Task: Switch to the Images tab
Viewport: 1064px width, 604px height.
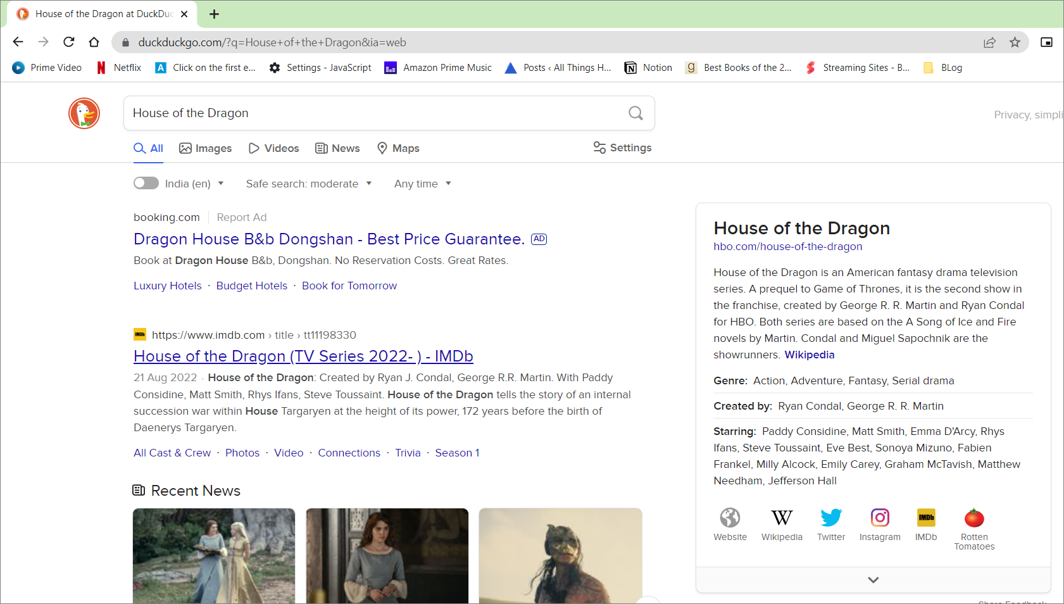Action: [206, 148]
